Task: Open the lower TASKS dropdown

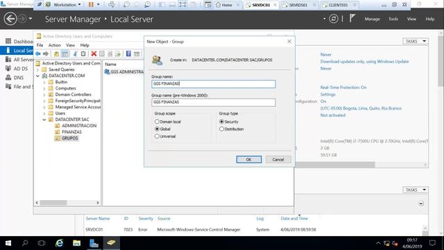Action: point(415,190)
